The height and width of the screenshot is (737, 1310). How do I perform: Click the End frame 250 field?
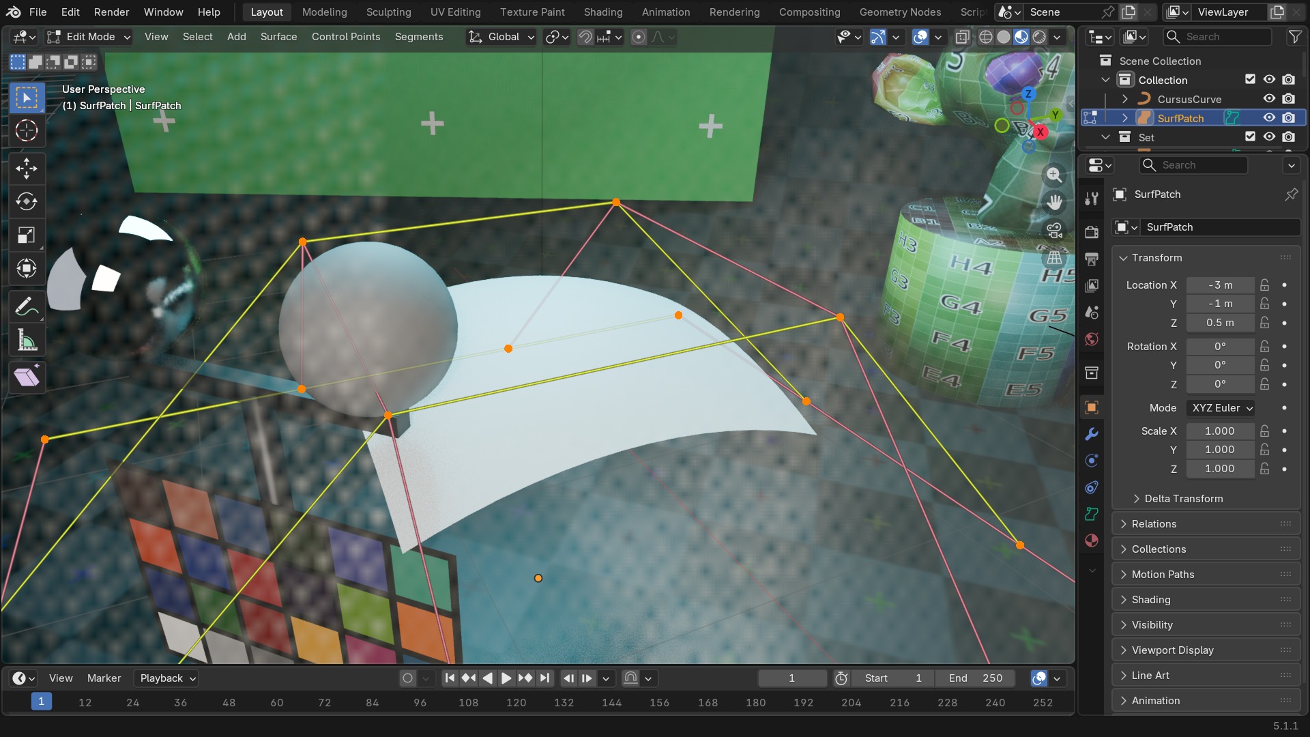(975, 678)
